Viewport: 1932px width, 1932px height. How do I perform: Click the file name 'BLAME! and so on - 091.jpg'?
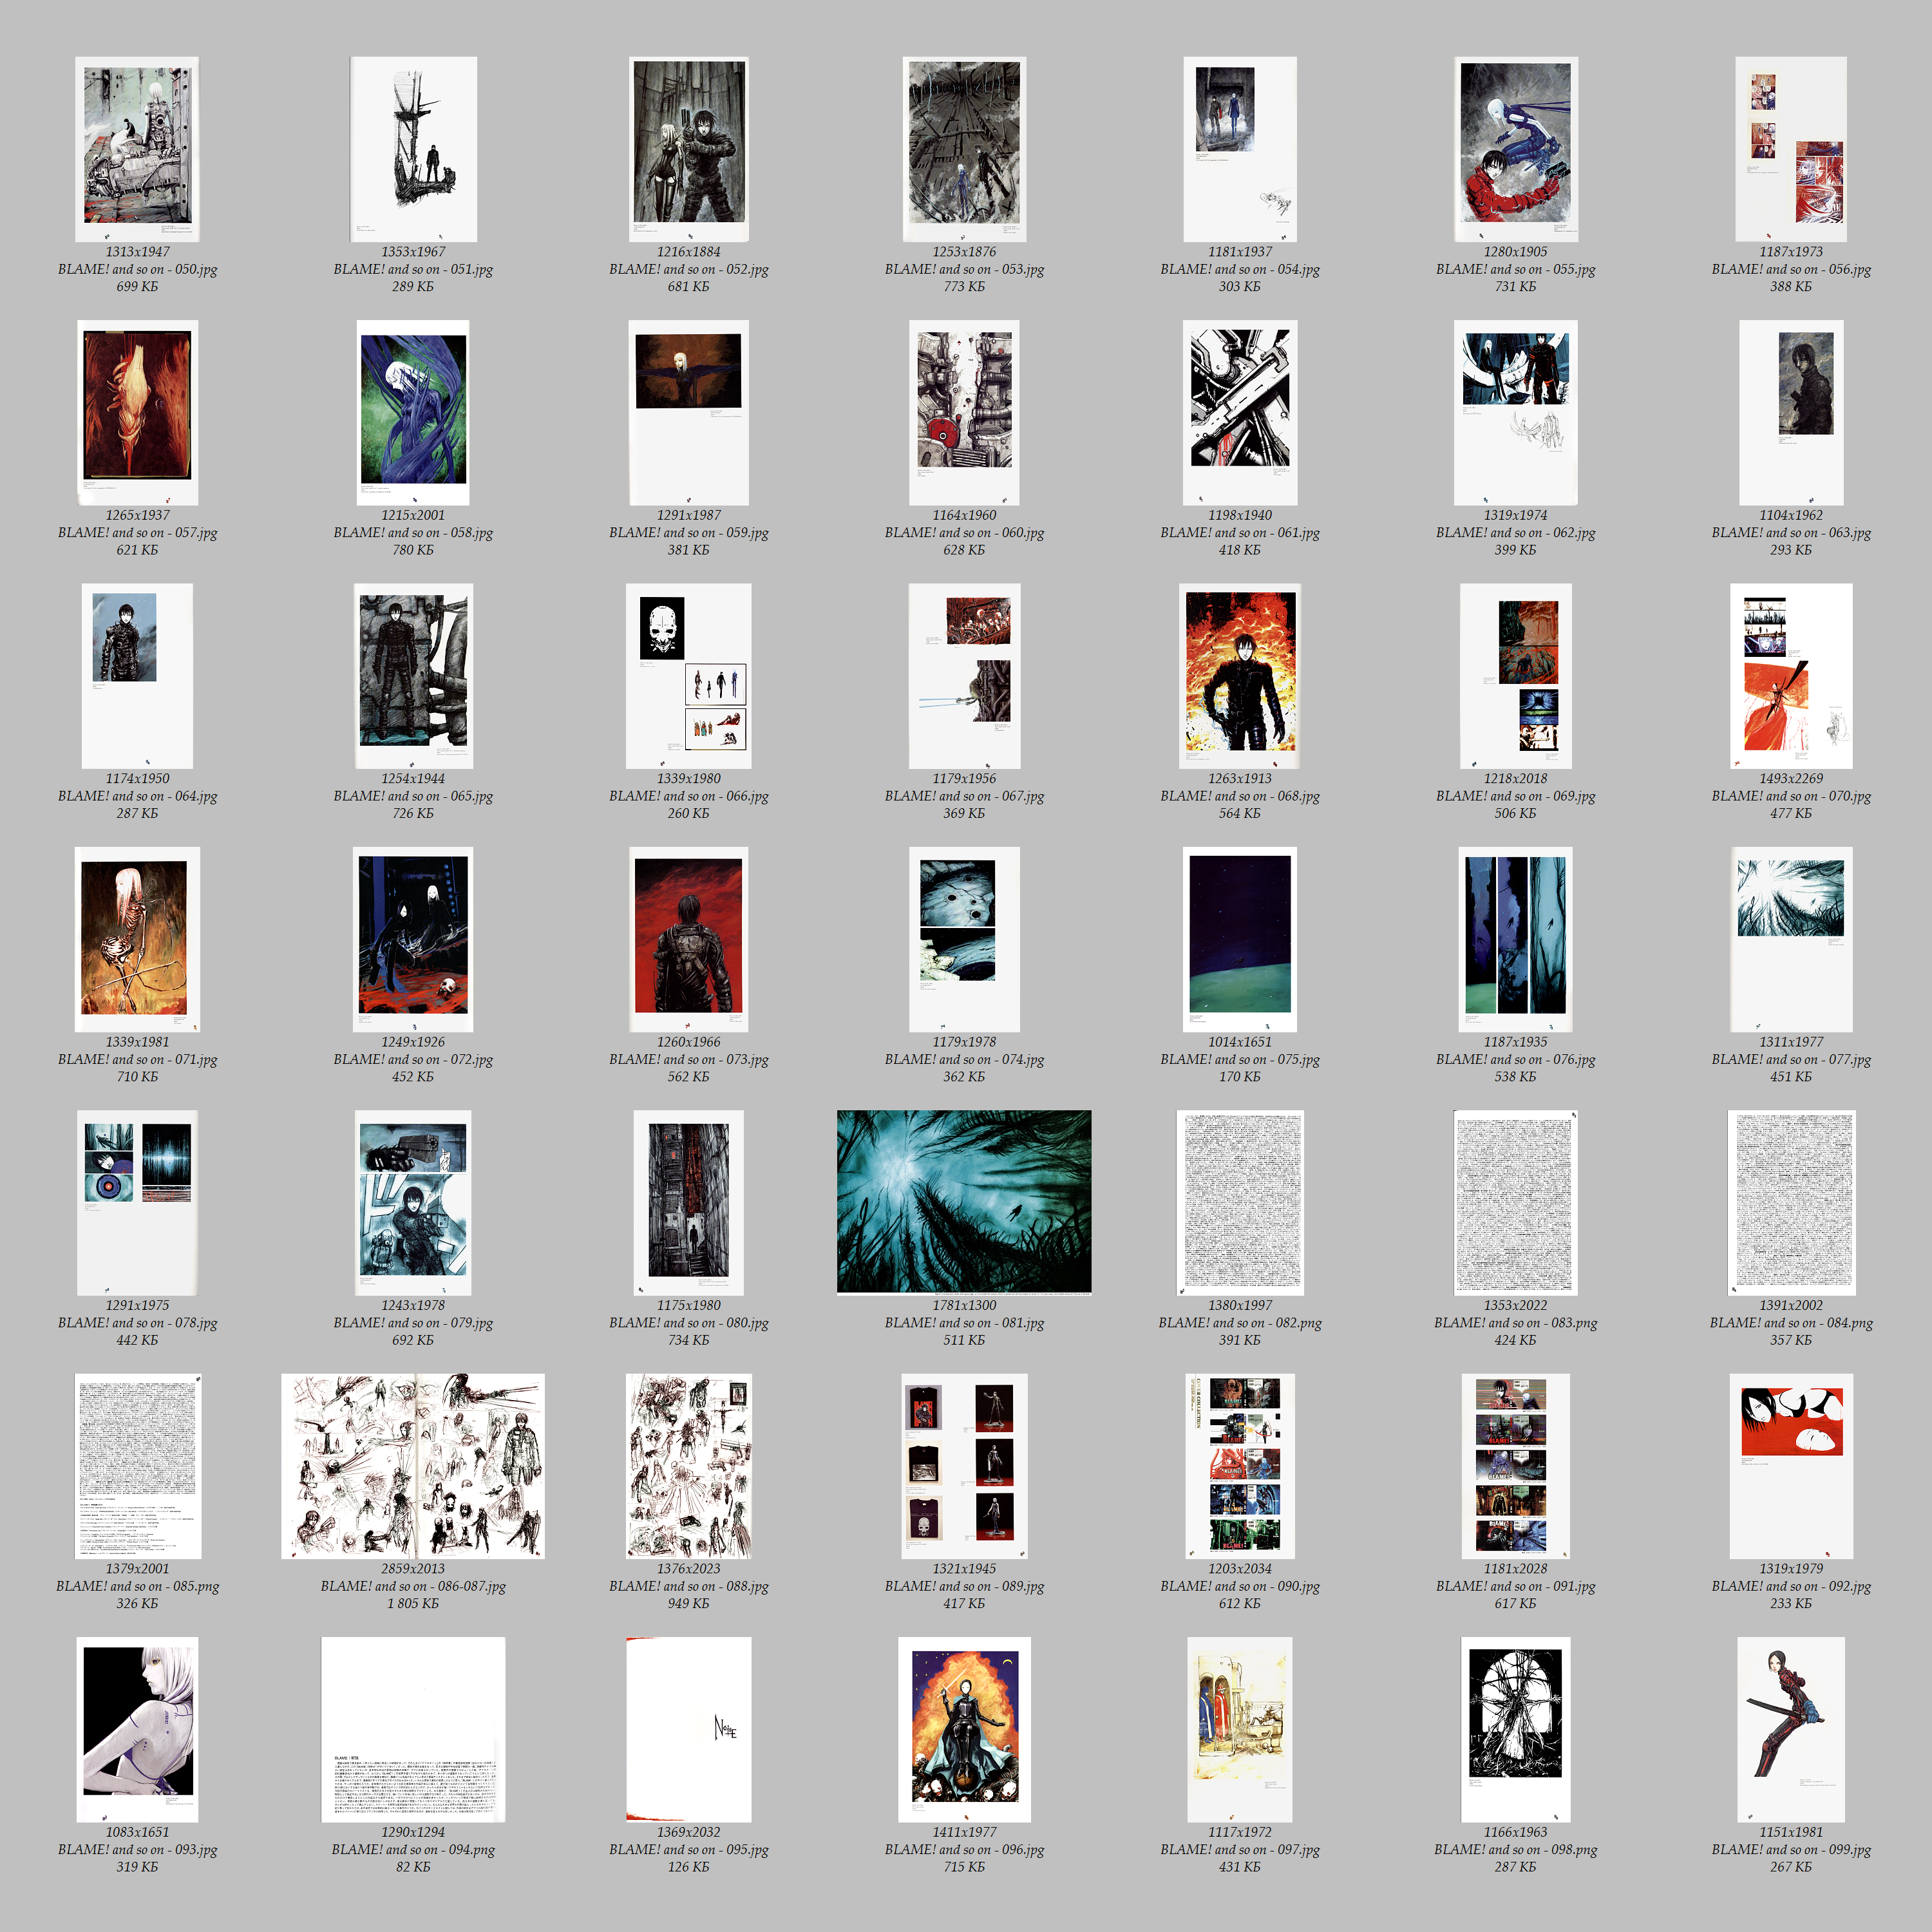[1516, 1586]
